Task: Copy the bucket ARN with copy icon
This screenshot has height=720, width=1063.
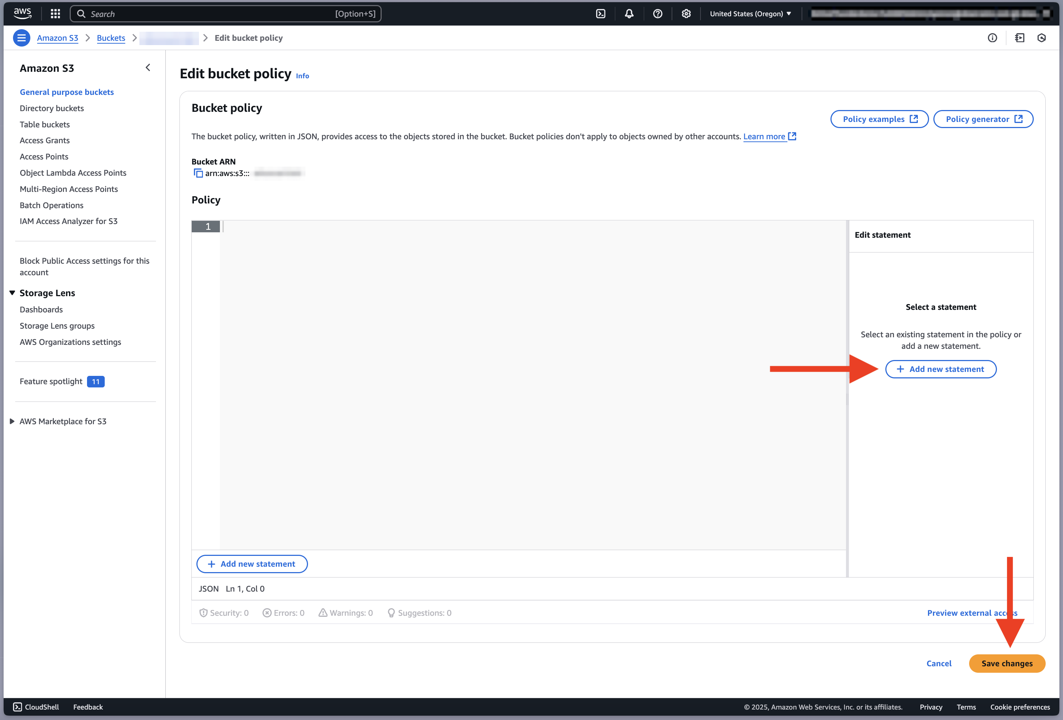Action: click(198, 173)
